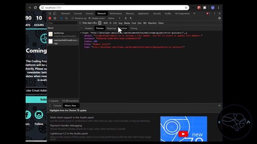Select backend.js request row
Screen dimensions: 257x144
[x=63, y=34]
